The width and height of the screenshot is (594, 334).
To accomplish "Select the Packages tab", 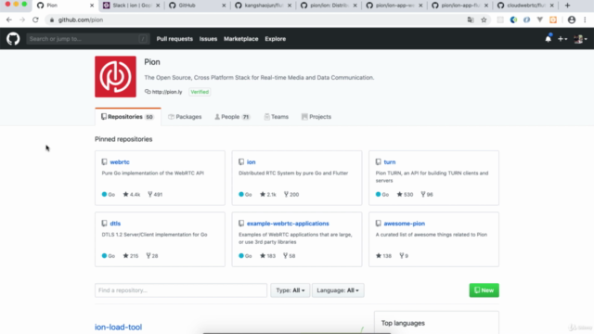I will coord(185,117).
